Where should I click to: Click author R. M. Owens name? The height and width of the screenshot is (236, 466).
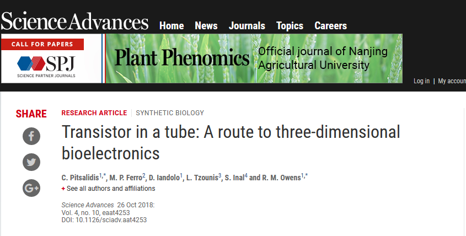click(281, 178)
